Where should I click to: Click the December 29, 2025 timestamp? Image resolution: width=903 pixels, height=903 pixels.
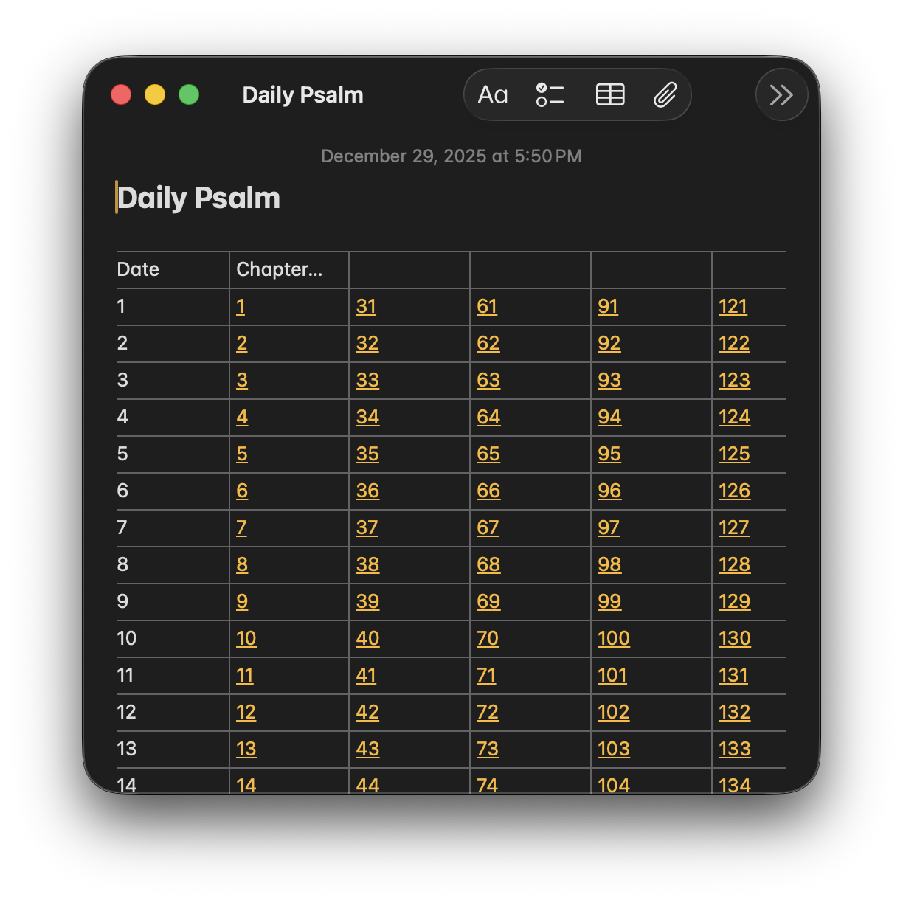[451, 156]
